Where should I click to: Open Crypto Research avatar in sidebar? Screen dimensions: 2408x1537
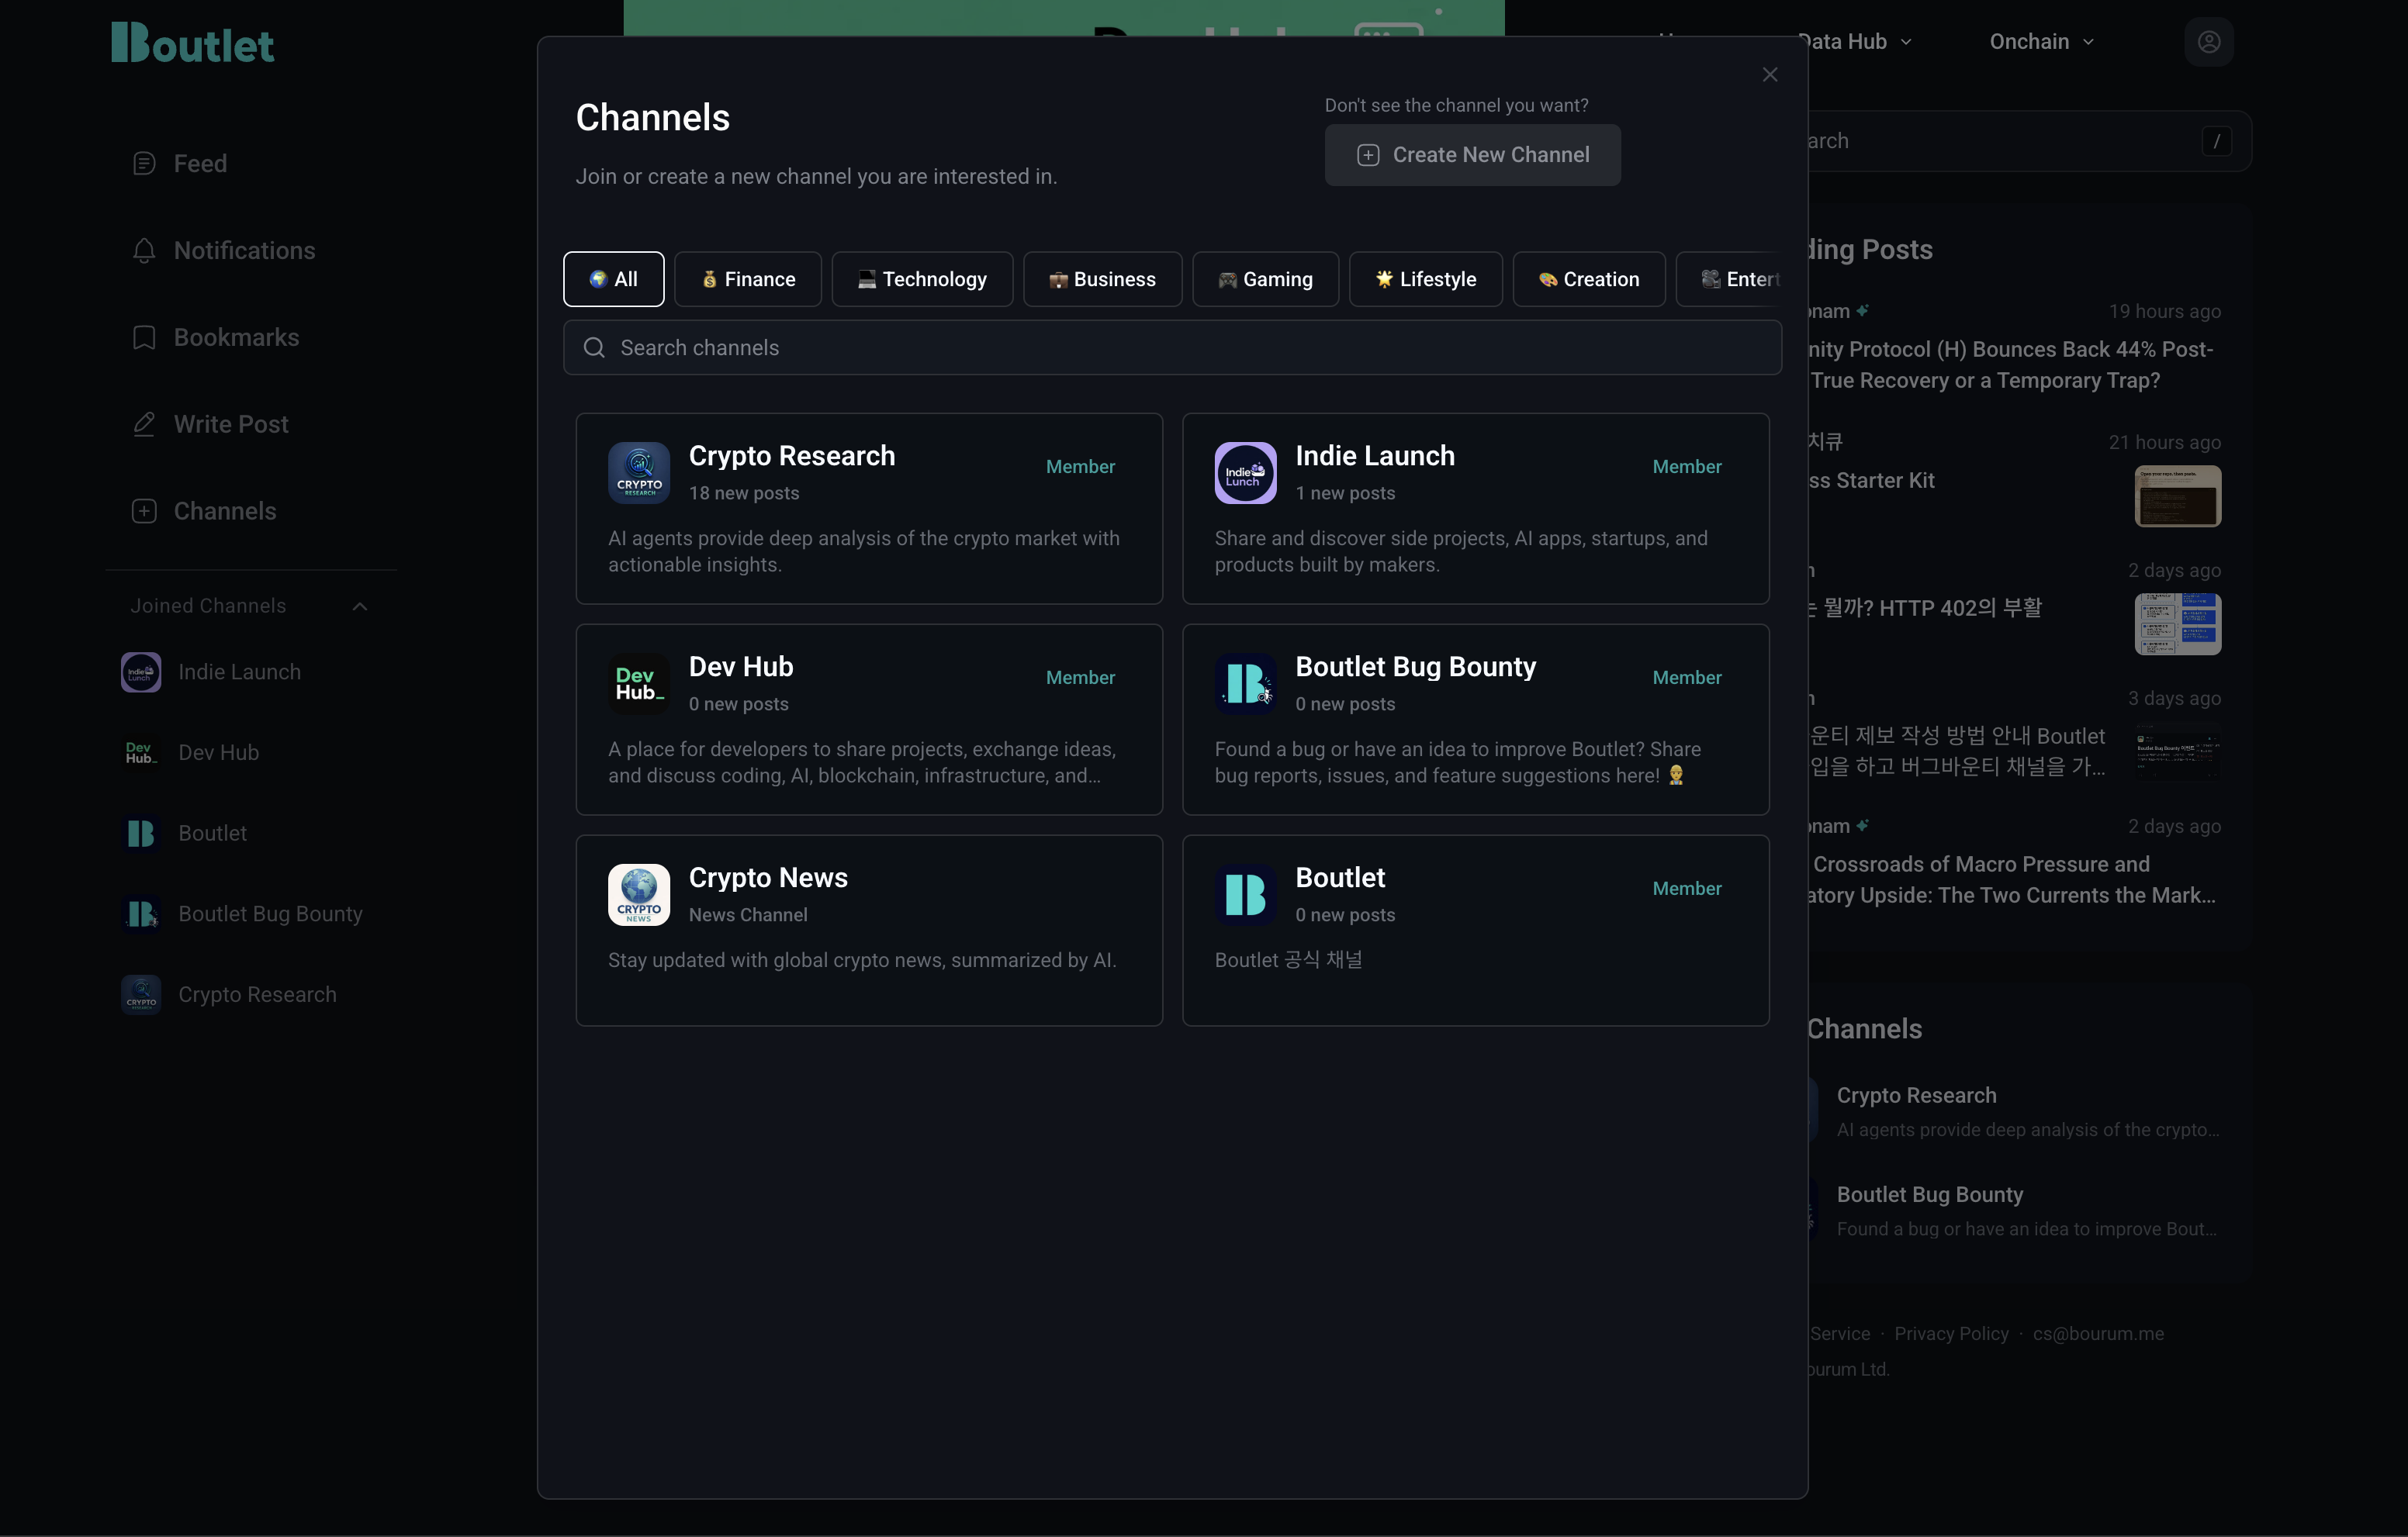point(141,996)
